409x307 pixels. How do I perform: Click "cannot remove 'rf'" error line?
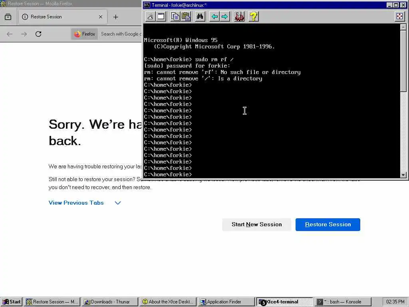(222, 72)
